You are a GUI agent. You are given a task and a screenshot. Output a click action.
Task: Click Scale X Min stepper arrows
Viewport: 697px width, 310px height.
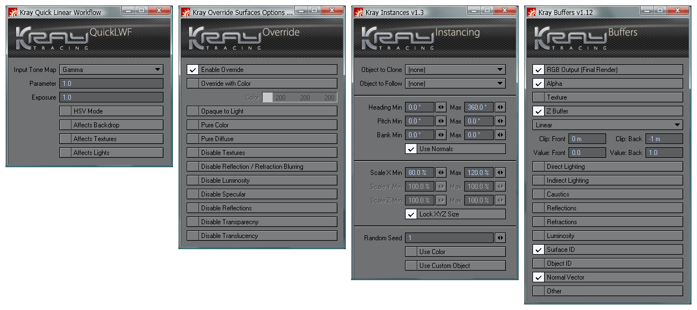pos(441,173)
